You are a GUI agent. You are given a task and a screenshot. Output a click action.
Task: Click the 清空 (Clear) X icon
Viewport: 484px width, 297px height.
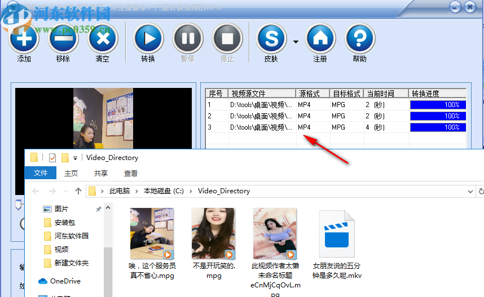pos(103,39)
